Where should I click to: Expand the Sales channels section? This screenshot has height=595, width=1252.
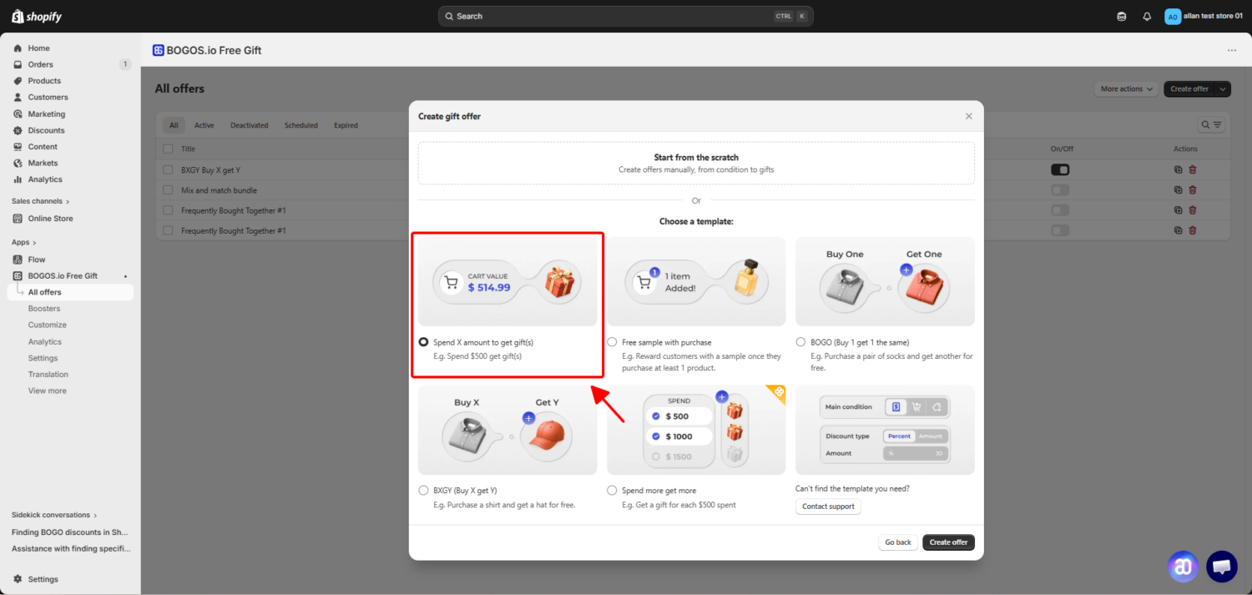coord(41,201)
